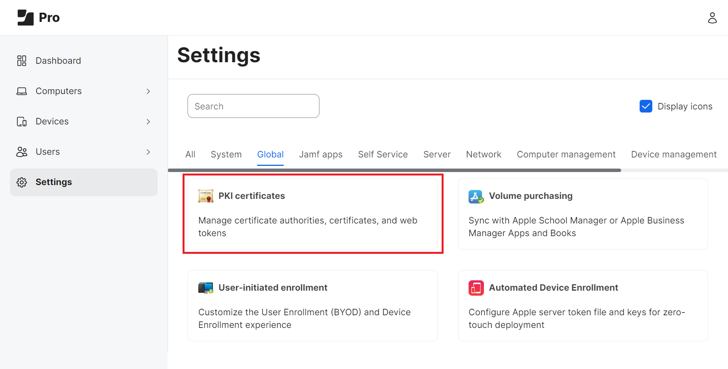Click the Dashboard grid icon

click(x=22, y=61)
